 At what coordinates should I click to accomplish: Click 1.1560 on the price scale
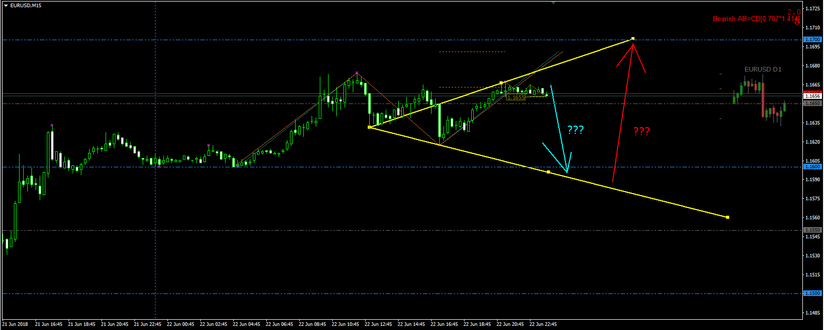coord(813,218)
